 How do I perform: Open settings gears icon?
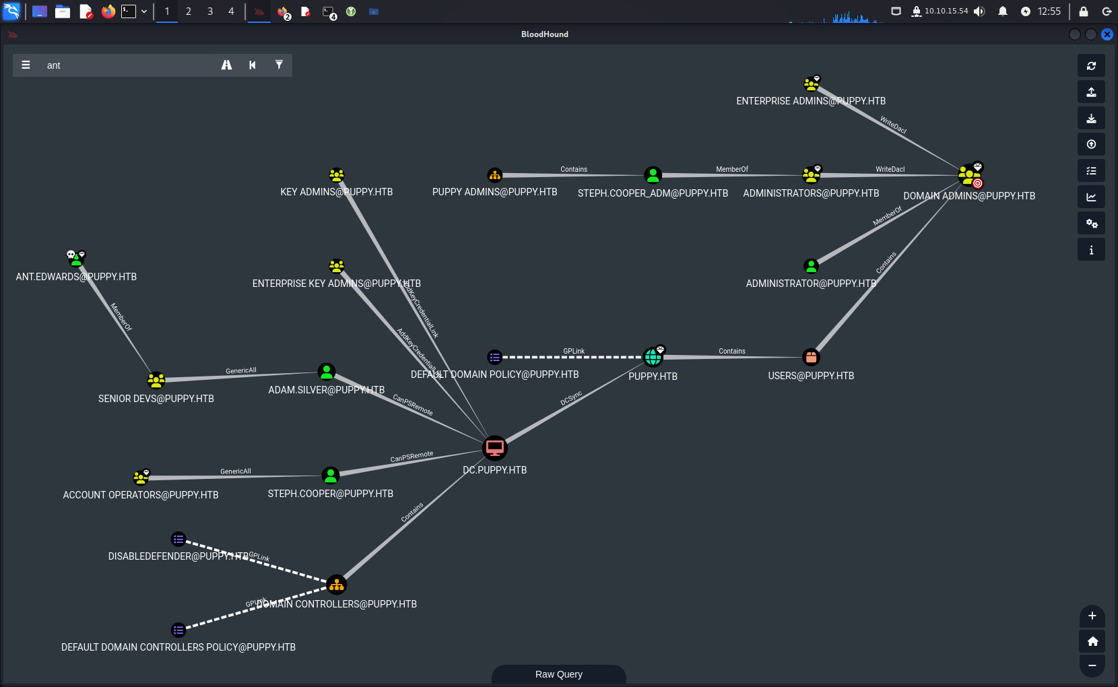1091,224
